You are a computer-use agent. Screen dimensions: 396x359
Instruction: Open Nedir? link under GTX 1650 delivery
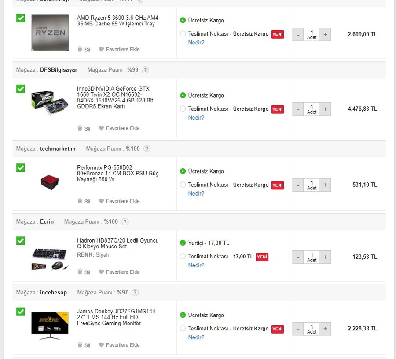click(x=196, y=118)
